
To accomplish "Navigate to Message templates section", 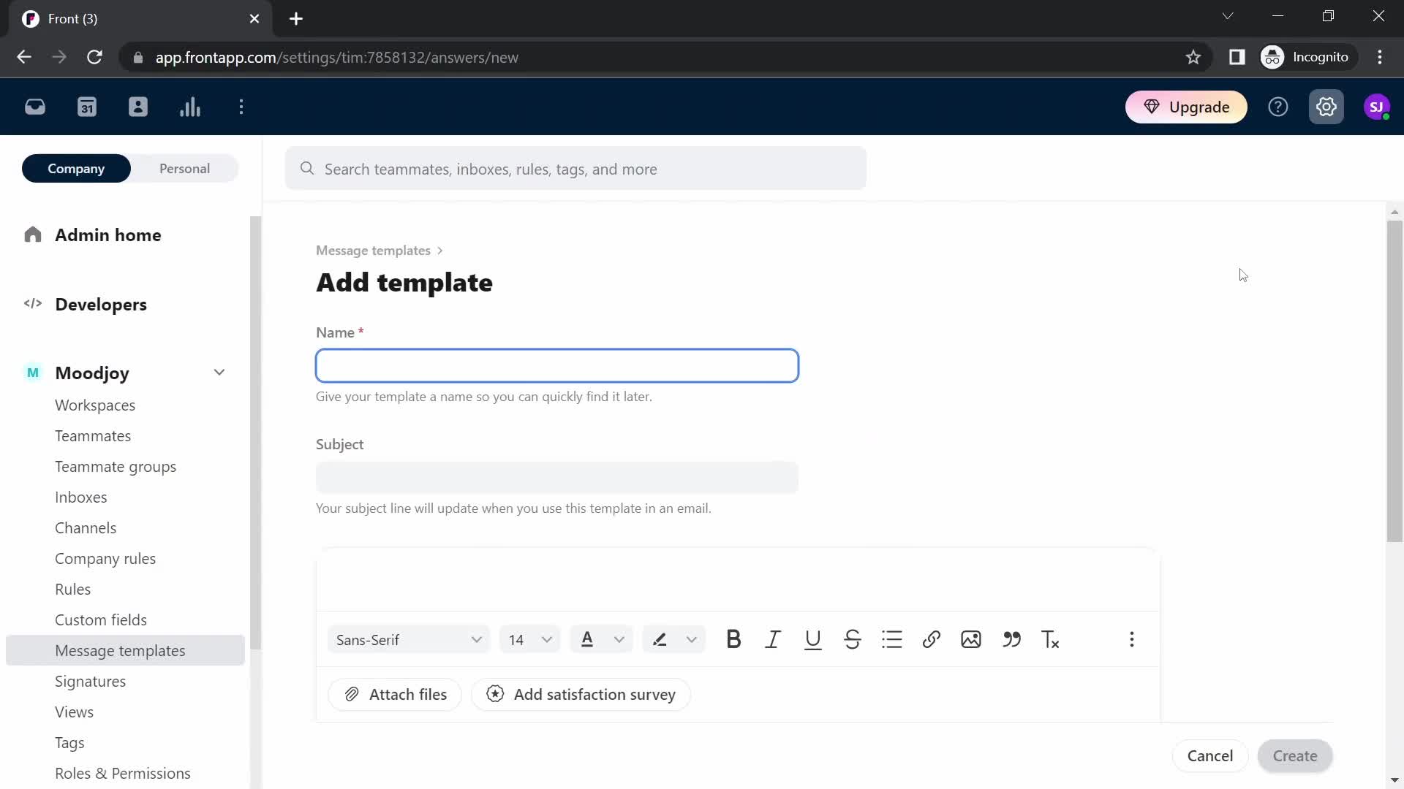I will 120,650.
